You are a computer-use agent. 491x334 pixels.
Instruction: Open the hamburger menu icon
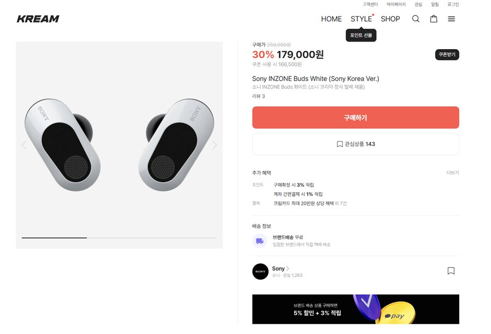pos(451,19)
